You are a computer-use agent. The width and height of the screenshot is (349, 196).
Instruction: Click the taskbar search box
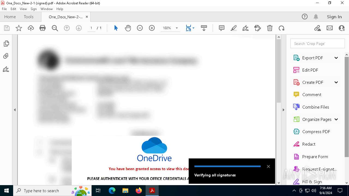pyautogui.click(x=52, y=191)
